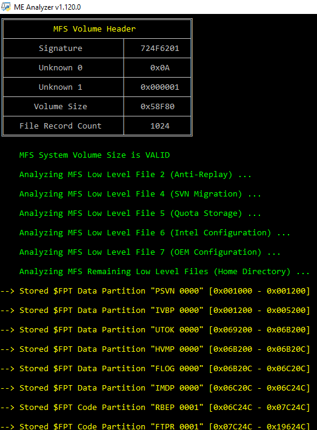Click the UTOK 0000 data partition line
Screen dimensions: 317x430
pos(155,330)
